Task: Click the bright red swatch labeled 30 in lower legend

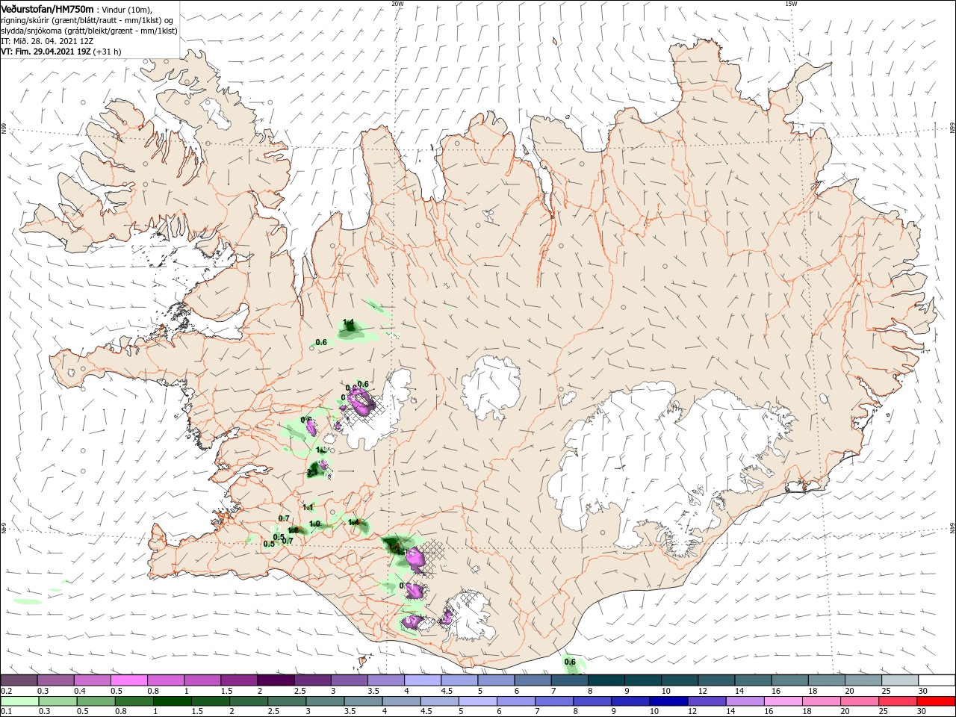Action: click(x=935, y=701)
